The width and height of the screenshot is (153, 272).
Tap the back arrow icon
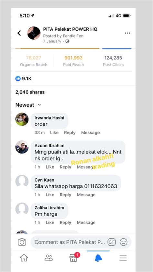click(19, 33)
